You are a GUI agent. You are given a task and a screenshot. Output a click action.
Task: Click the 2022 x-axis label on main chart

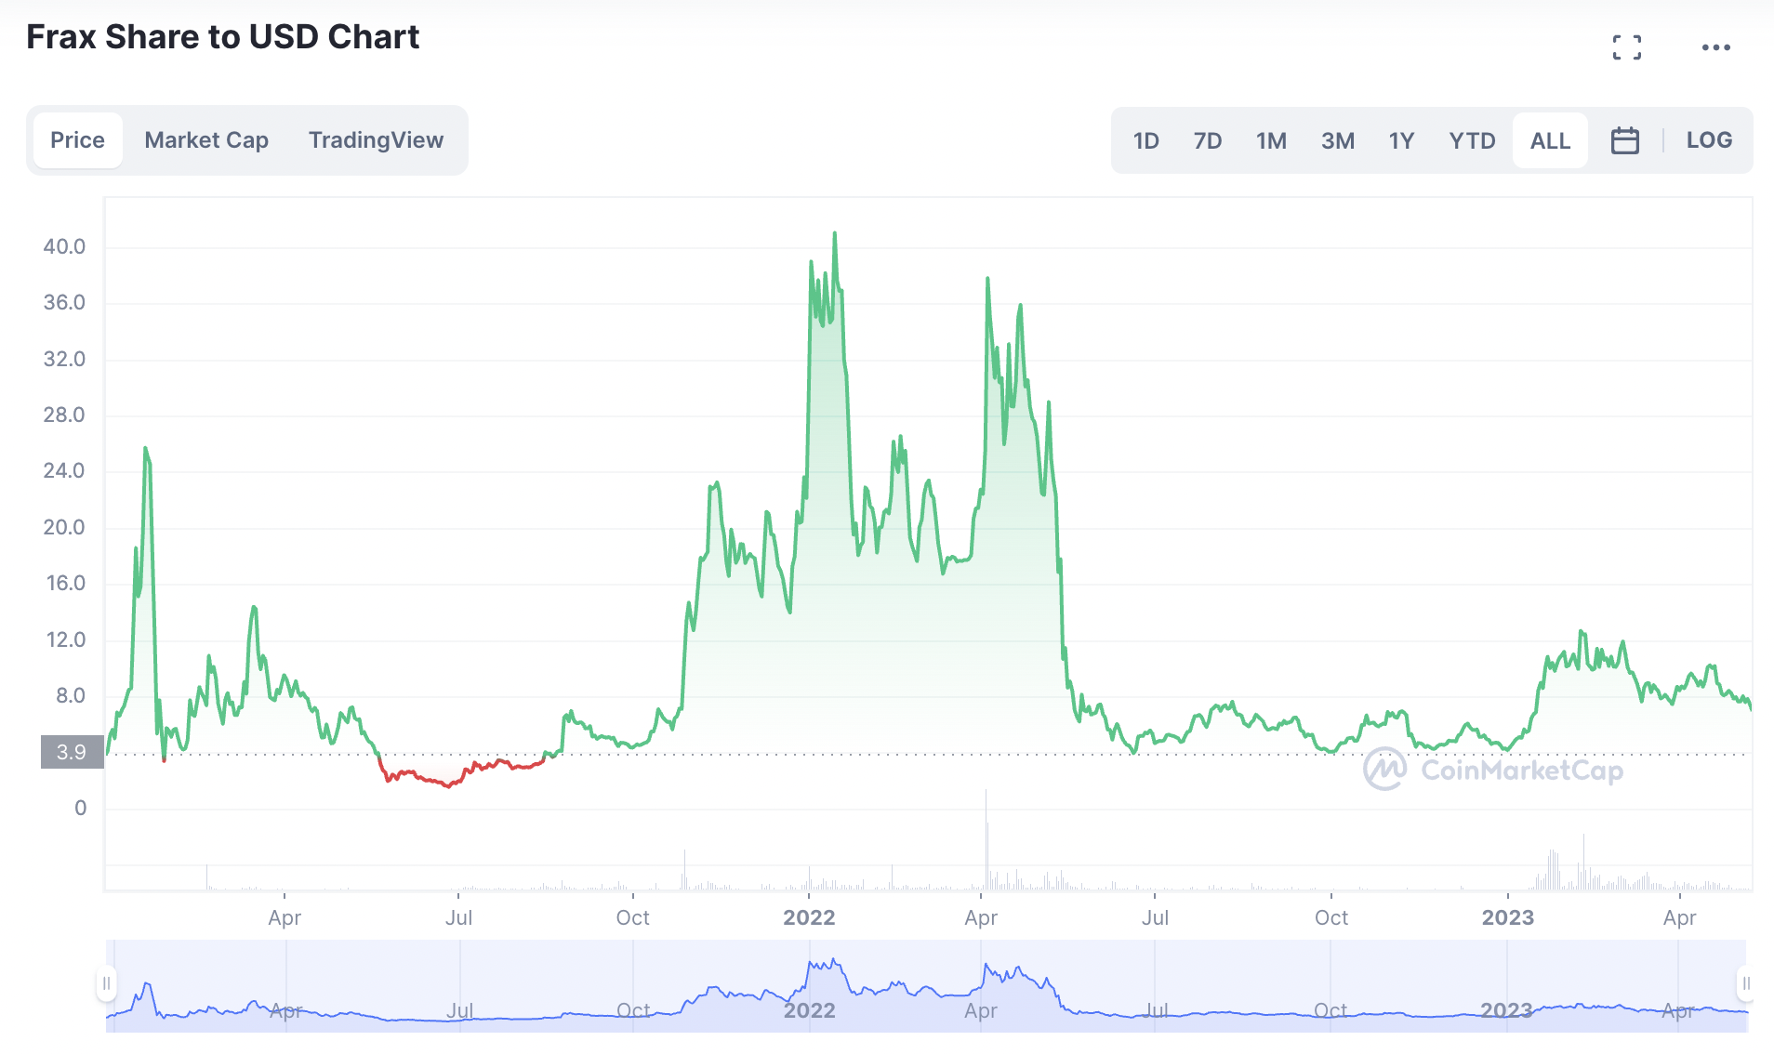tap(809, 917)
